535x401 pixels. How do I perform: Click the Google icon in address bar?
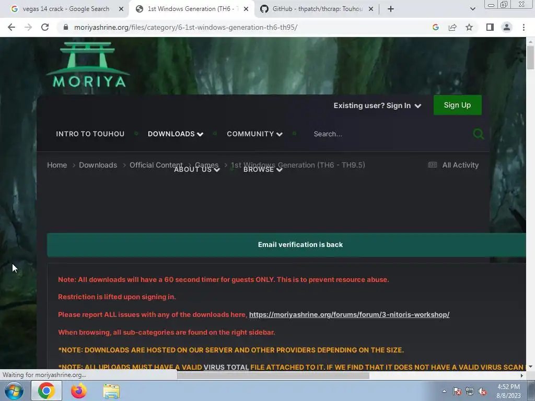[x=435, y=27]
